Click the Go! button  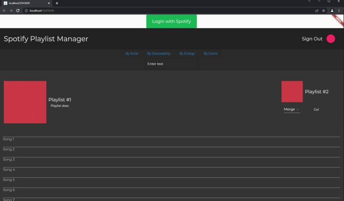pyautogui.click(x=316, y=110)
